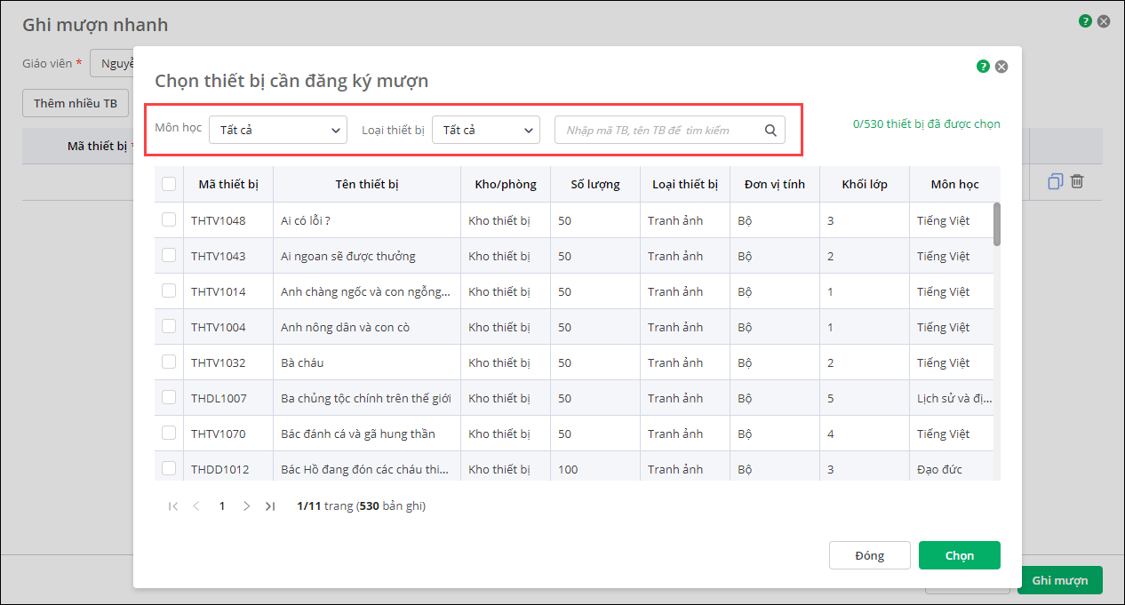Click the Đóng button
1125x605 pixels.
(869, 555)
